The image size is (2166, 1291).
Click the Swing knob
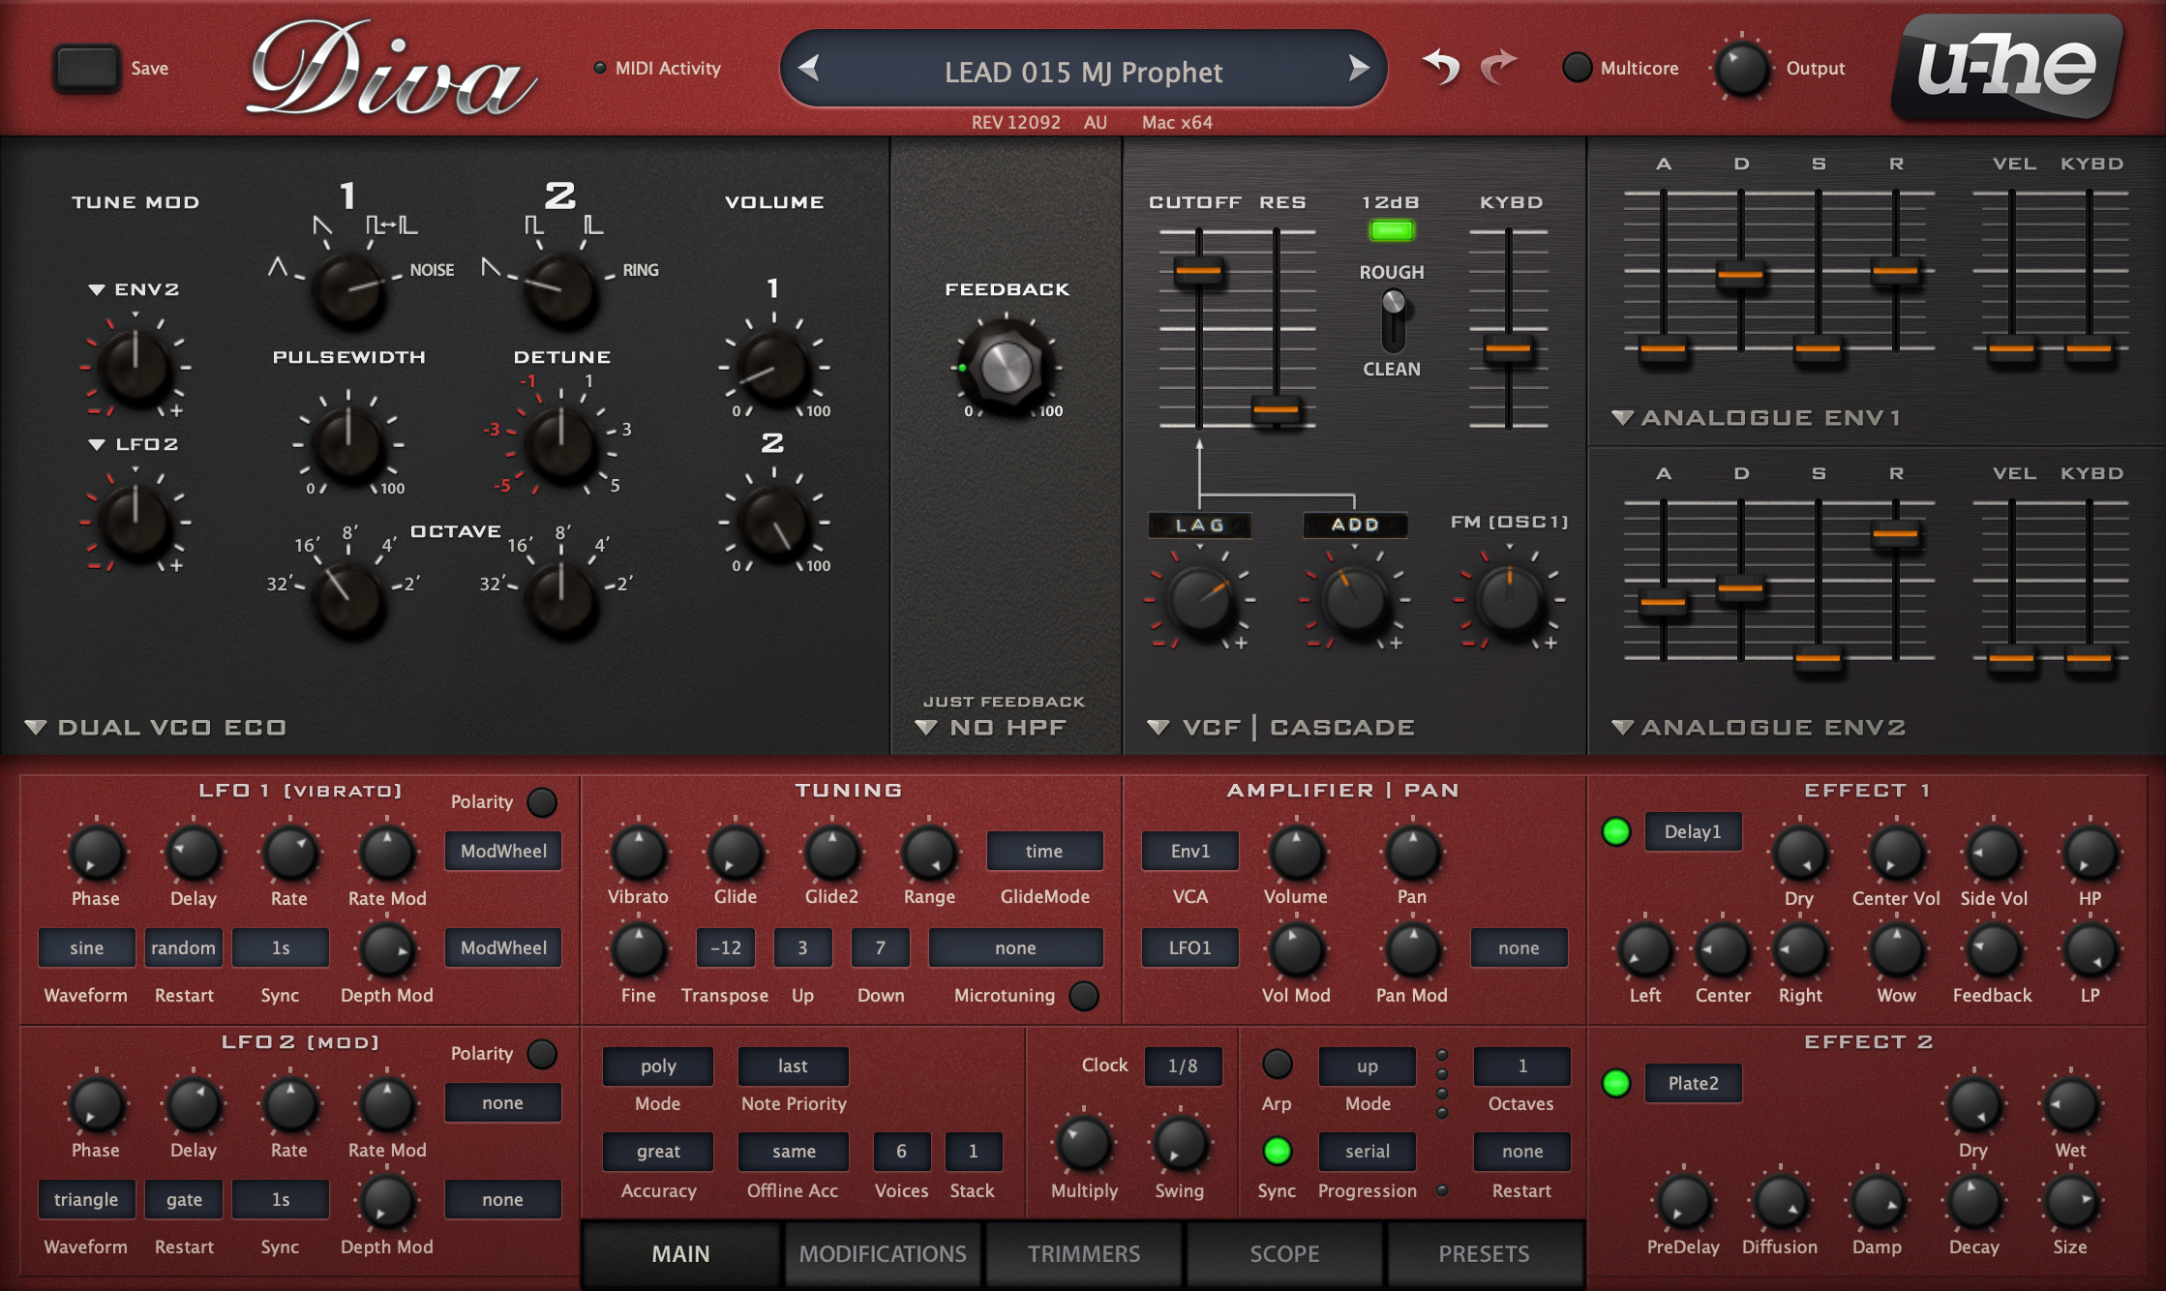[x=1180, y=1143]
